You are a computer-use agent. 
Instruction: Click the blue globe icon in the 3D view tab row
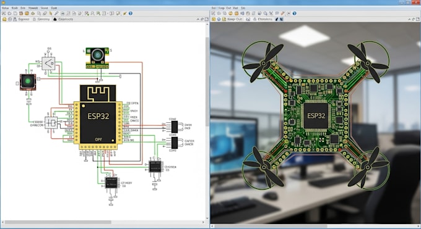pos(219,19)
